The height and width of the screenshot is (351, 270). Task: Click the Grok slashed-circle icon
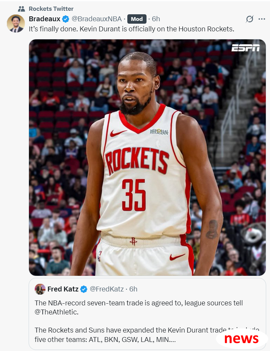250,19
